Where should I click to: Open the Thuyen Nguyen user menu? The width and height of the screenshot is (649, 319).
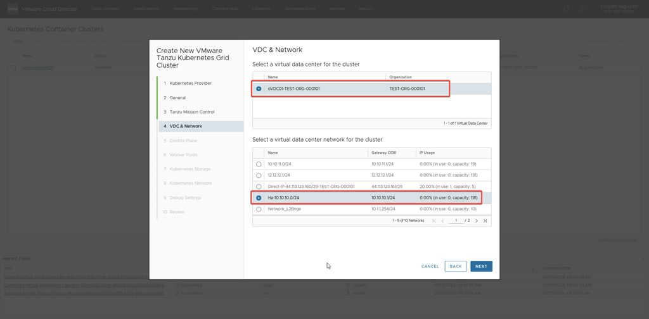pos(611,9)
